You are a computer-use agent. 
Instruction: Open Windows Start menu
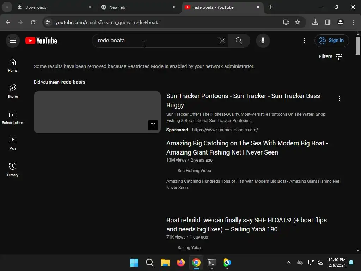coord(134,263)
